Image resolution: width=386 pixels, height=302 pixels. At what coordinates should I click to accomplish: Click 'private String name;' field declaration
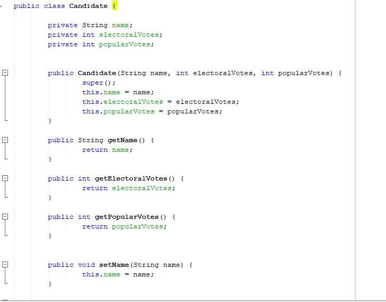[90, 26]
